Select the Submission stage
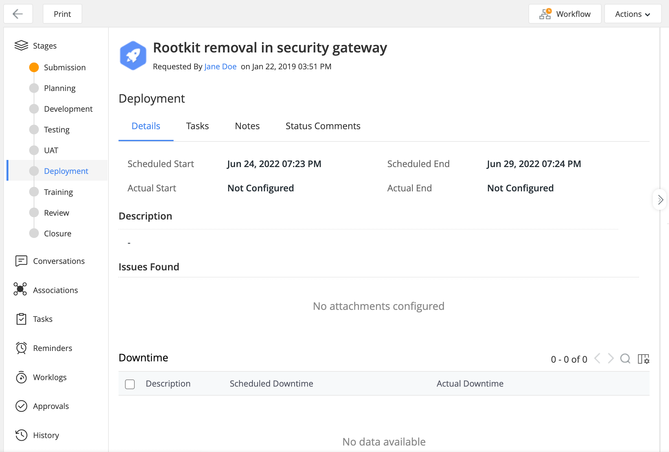This screenshot has width=669, height=452. 64,67
